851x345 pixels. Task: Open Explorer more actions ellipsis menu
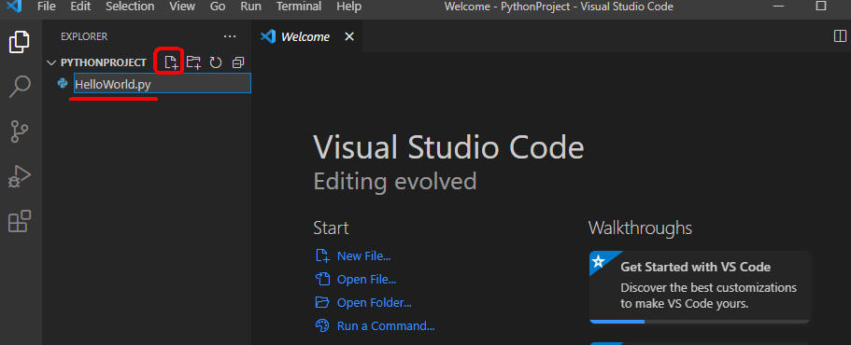point(230,36)
